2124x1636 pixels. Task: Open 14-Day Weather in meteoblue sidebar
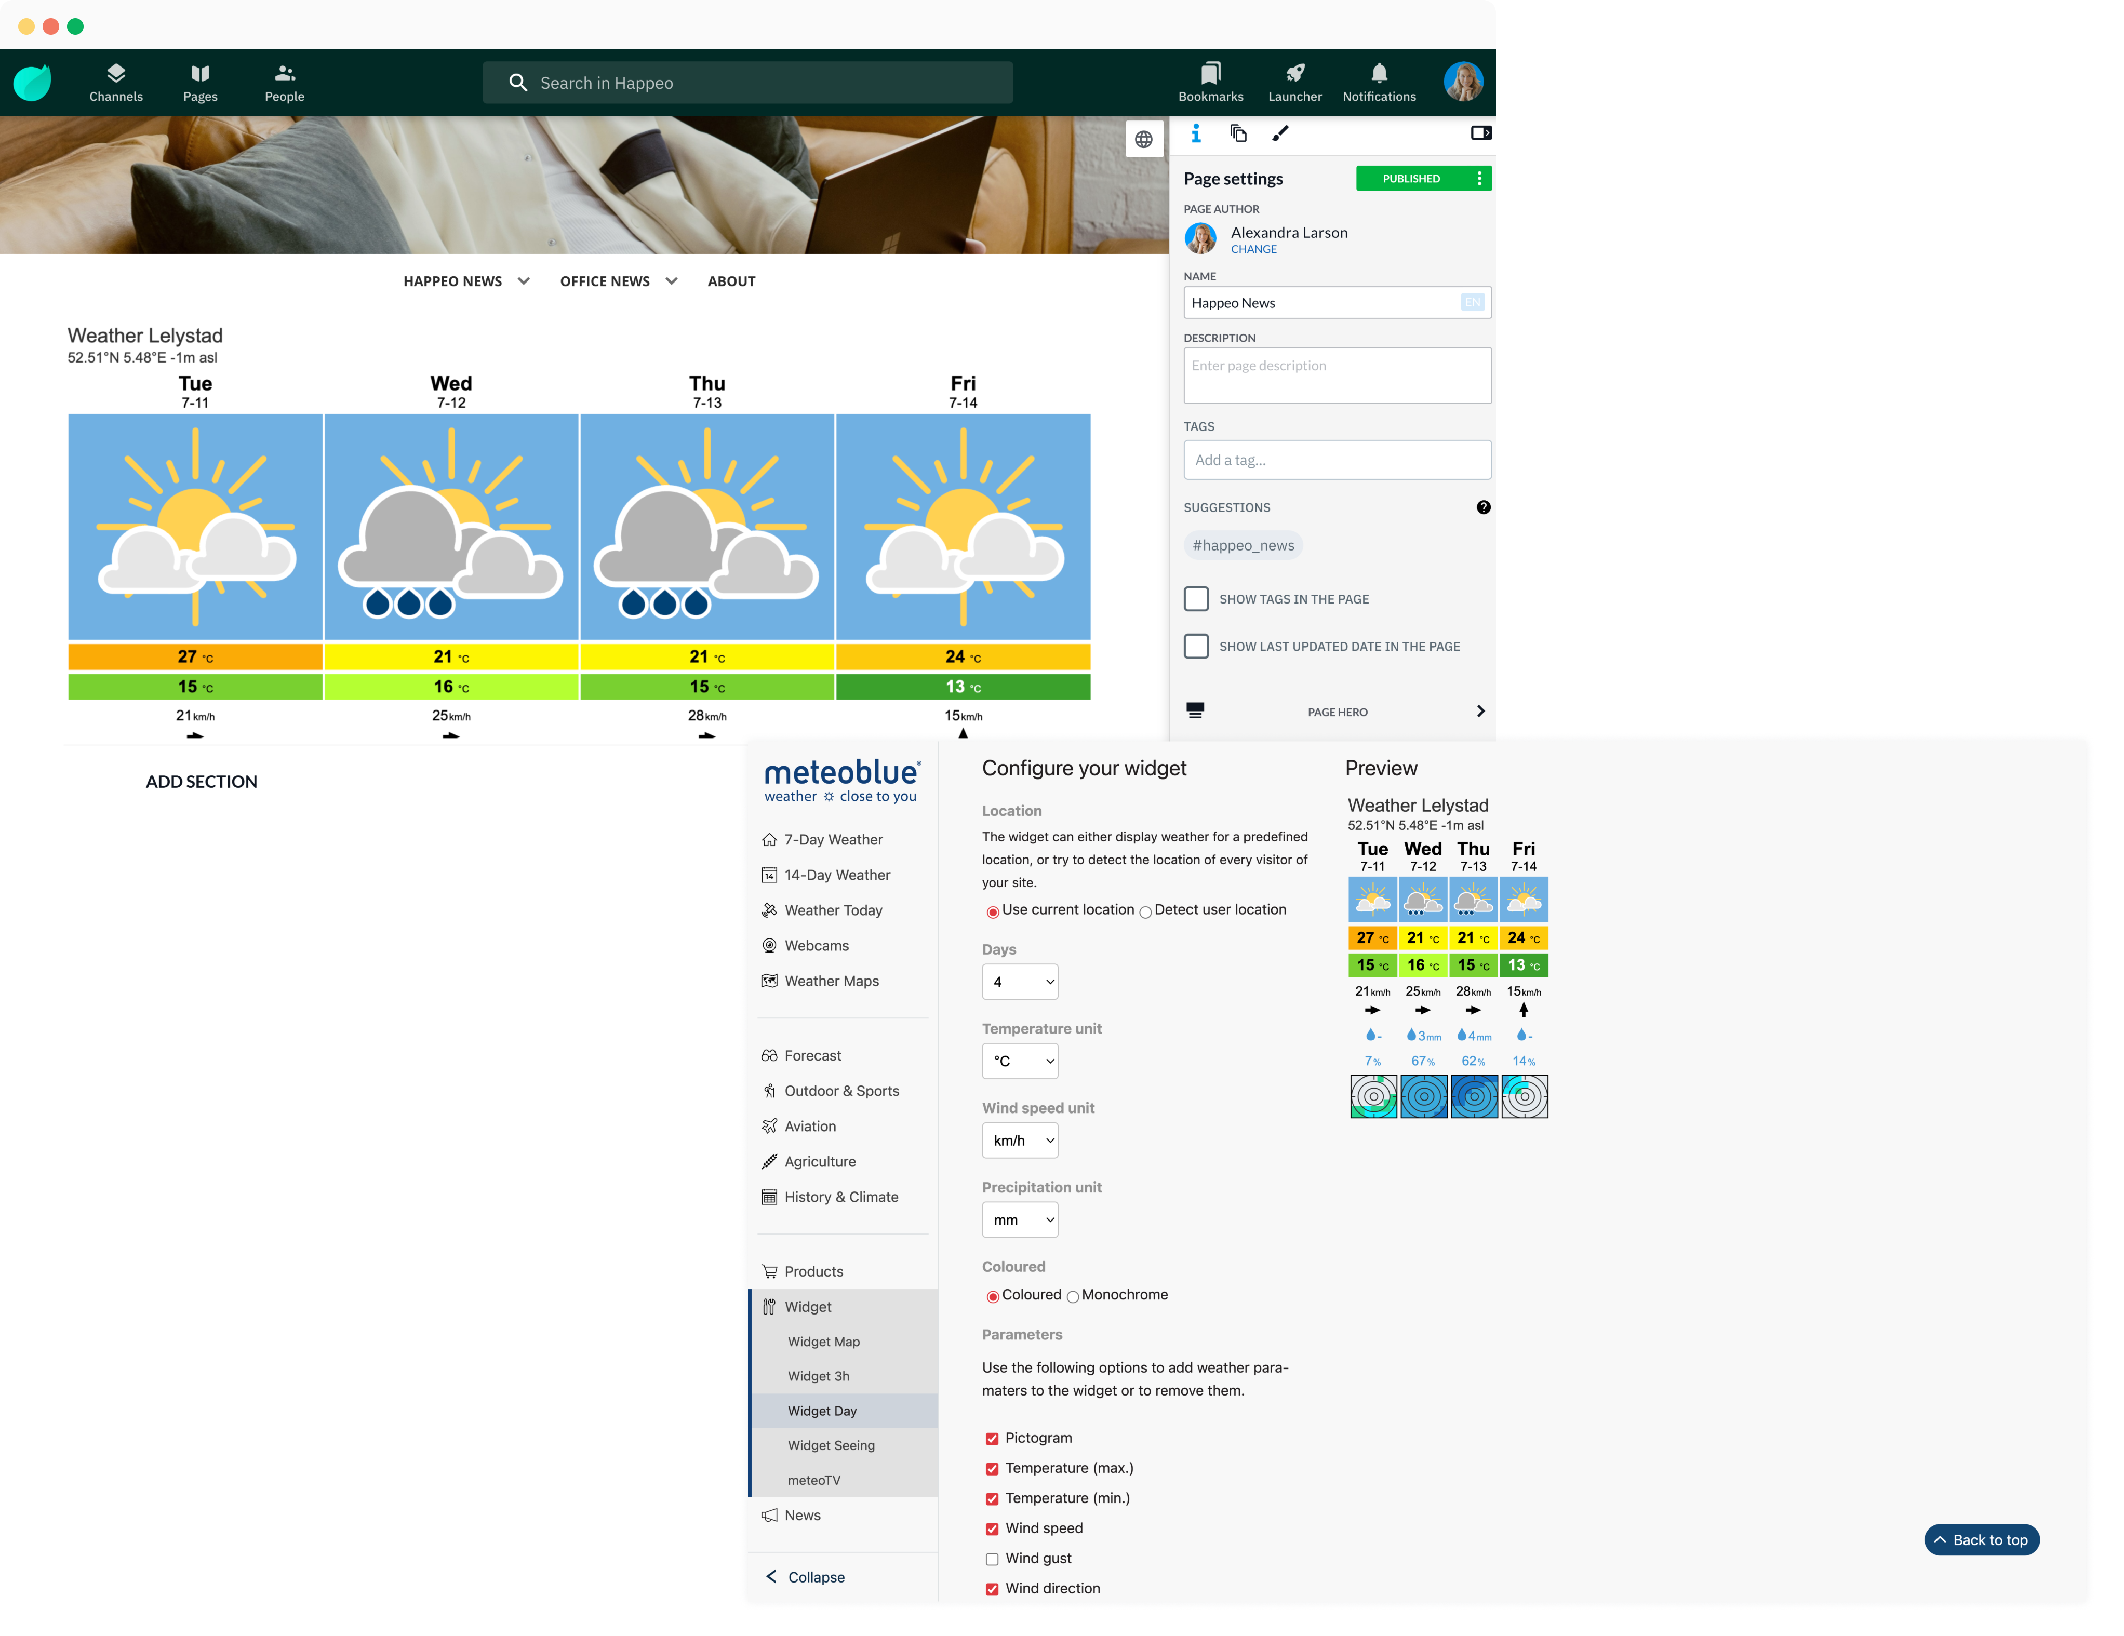pyautogui.click(x=826, y=875)
